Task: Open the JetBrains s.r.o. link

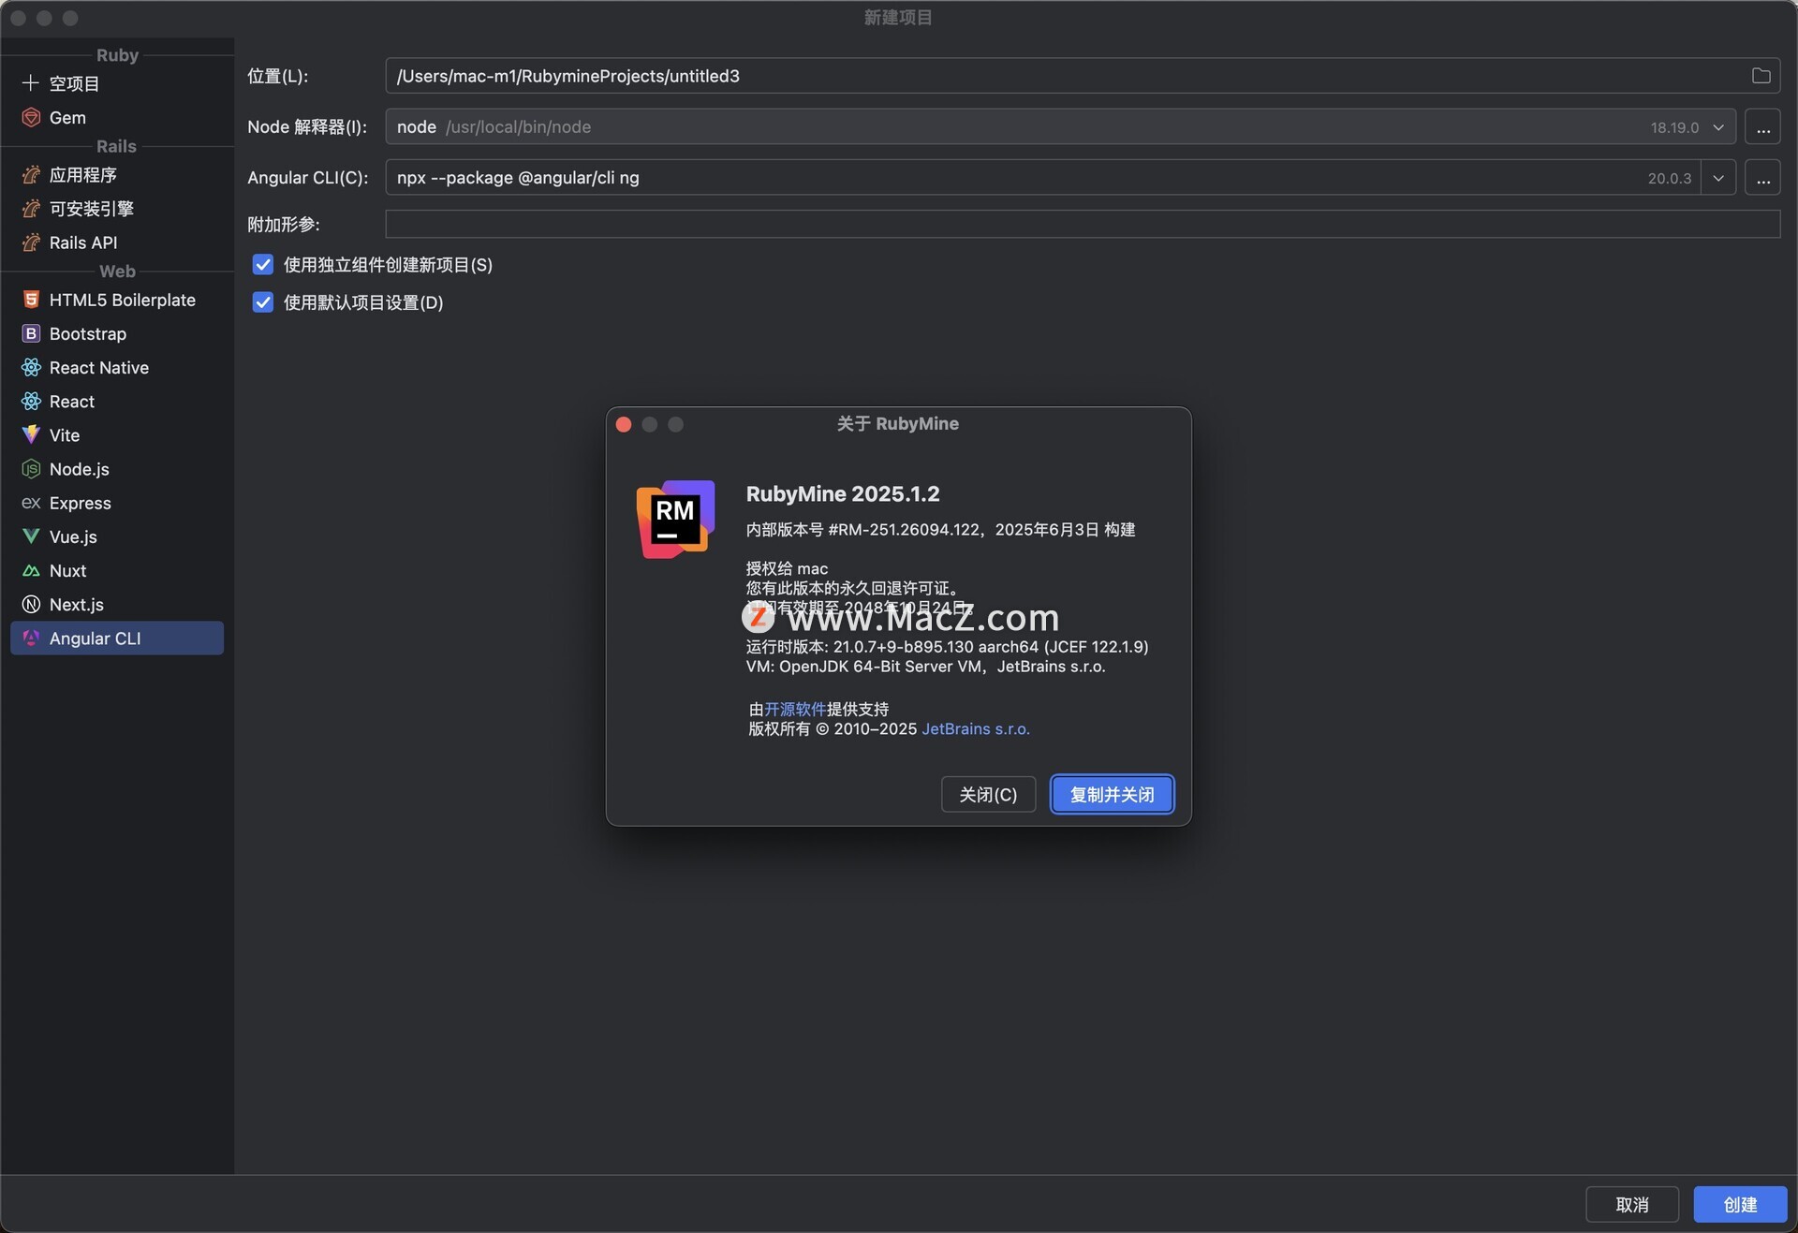Action: (x=975, y=728)
